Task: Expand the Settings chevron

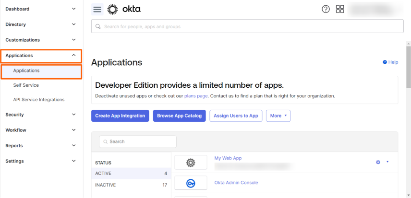Action: (x=74, y=161)
